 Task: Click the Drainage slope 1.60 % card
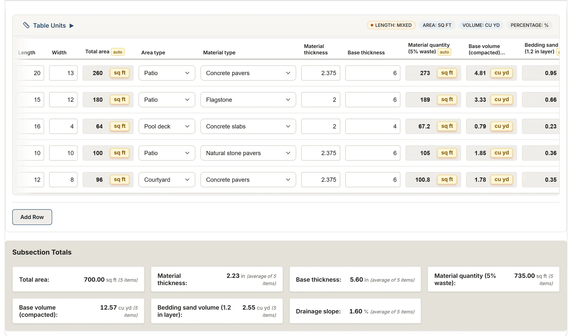coord(355,311)
